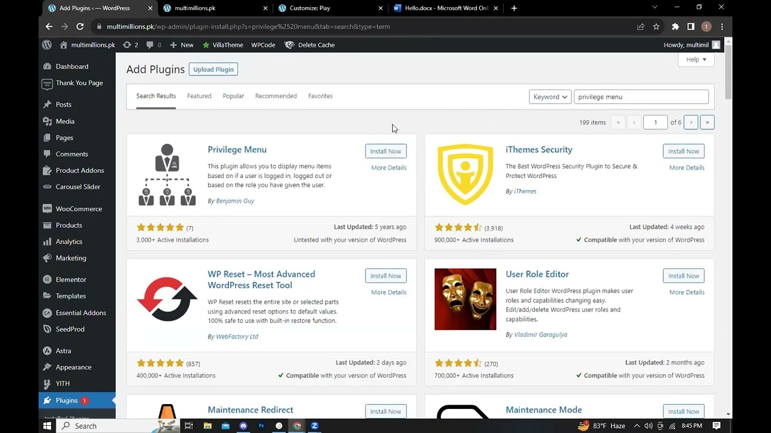Switch to the Favorites tab

pos(320,96)
